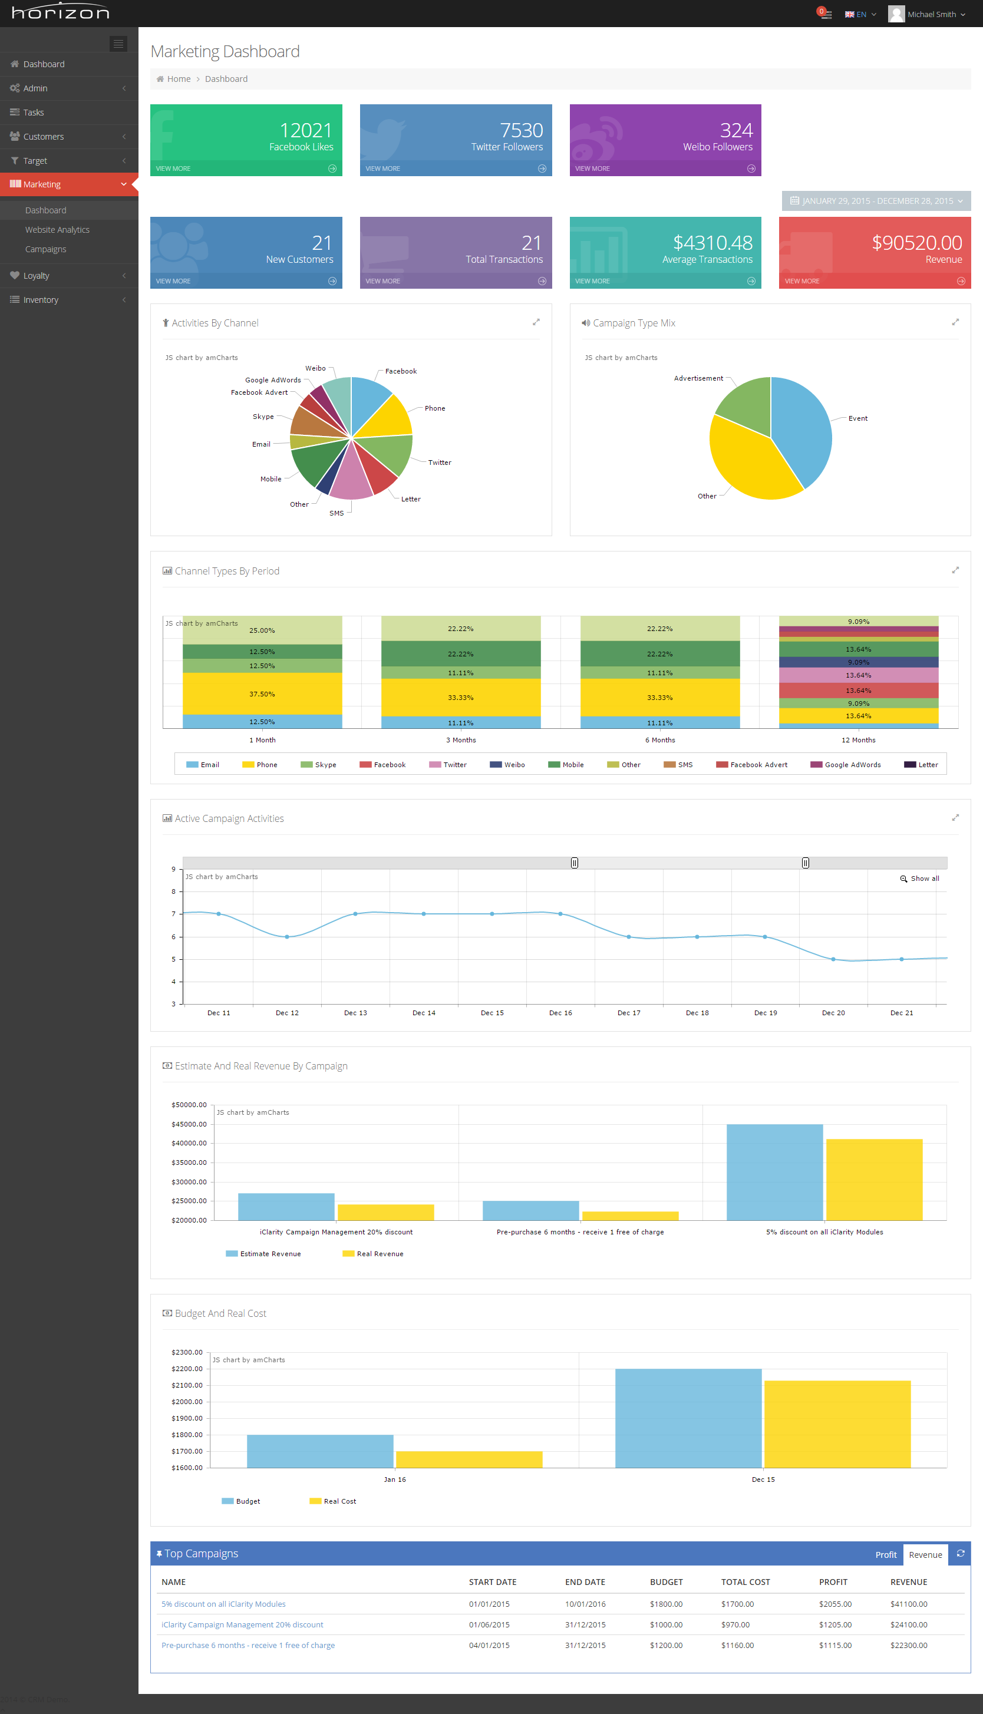Open the January 29 date range picker

[875, 200]
